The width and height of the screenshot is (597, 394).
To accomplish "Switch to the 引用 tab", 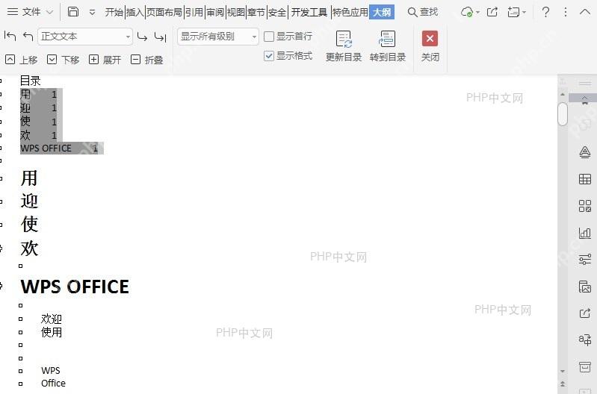I will 194,12.
